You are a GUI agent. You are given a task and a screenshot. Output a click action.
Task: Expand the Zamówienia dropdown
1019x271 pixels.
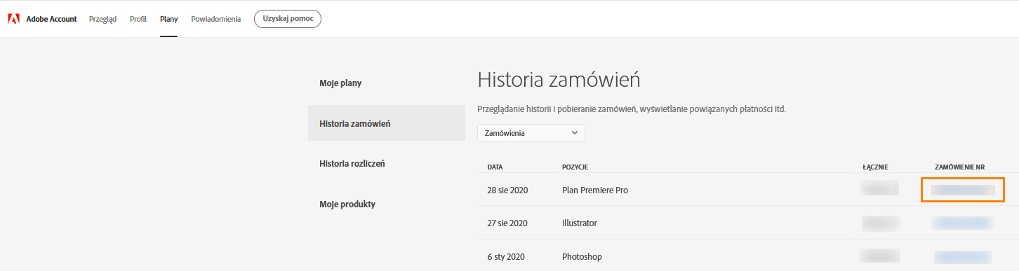tap(531, 132)
